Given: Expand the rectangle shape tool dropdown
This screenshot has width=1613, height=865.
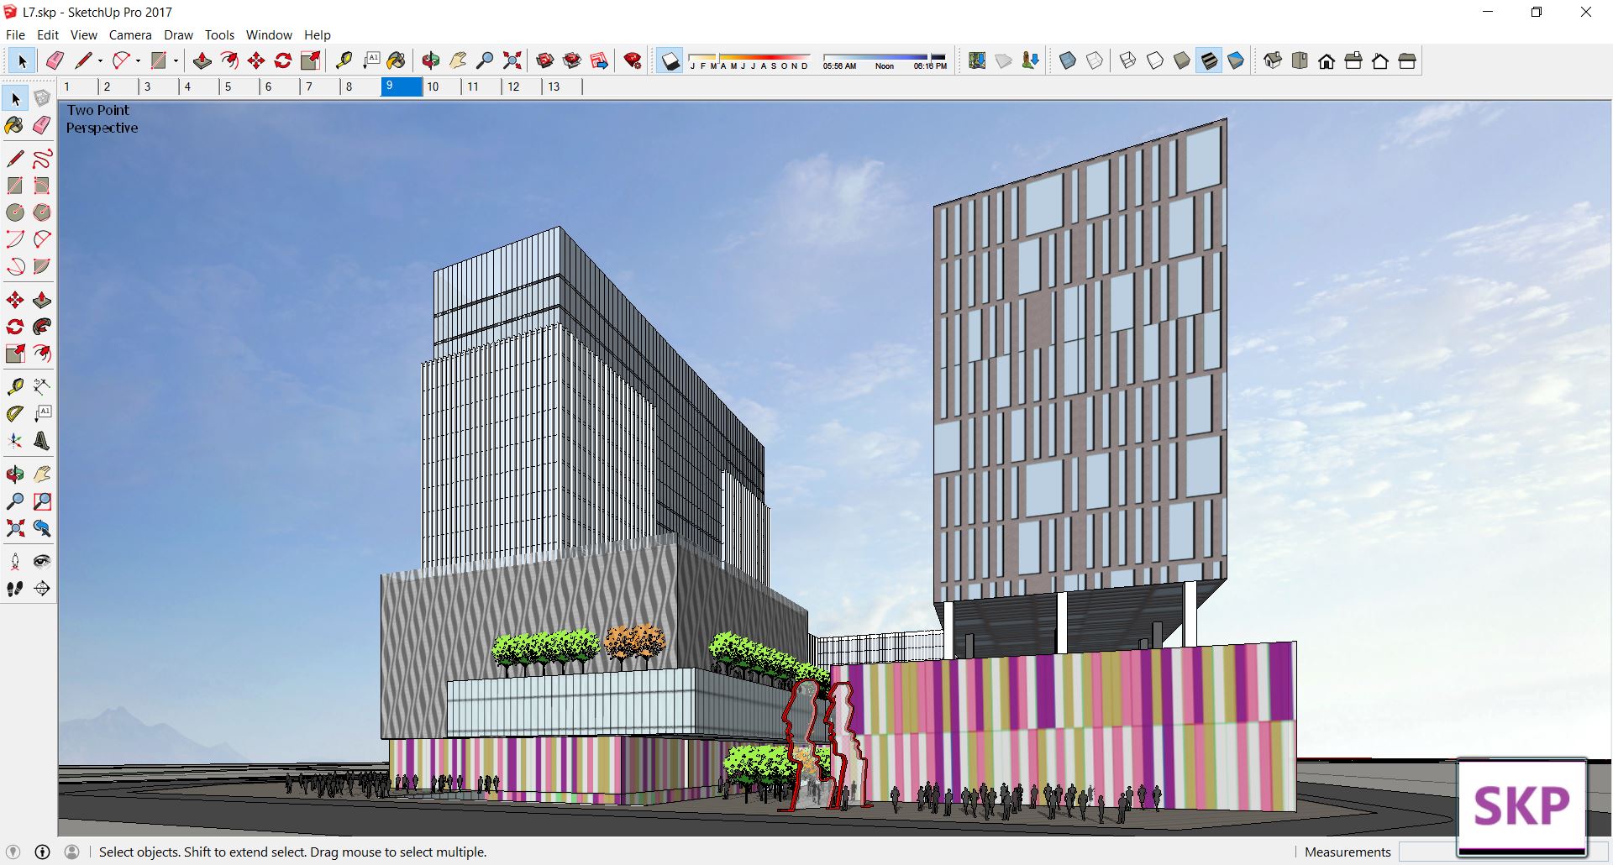Looking at the screenshot, I should [x=176, y=60].
